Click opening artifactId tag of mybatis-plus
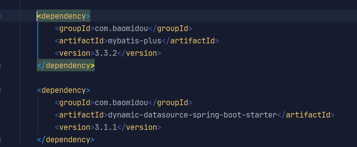 81,41
